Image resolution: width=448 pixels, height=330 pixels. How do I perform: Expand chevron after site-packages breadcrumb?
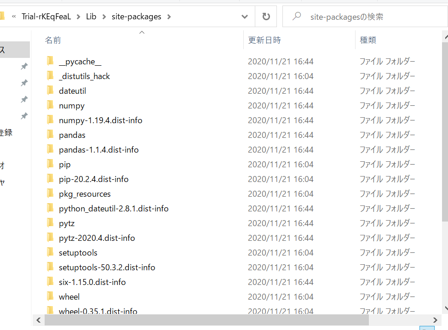(169, 17)
